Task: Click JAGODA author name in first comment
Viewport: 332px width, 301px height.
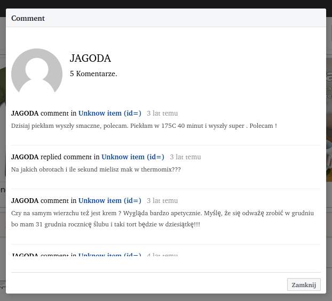Action: pyautogui.click(x=25, y=113)
